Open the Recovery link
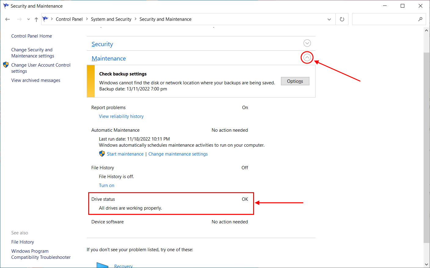Viewport: 430px width, 268px height. [123, 266]
